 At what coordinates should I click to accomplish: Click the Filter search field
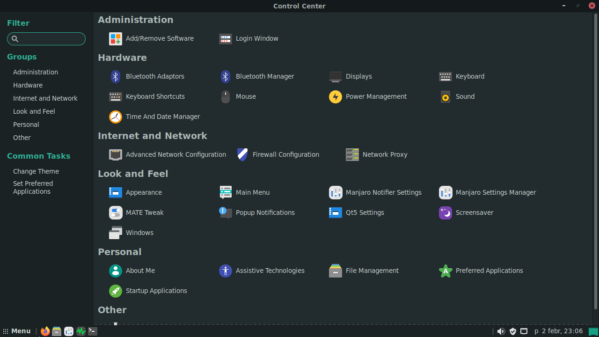(x=46, y=39)
